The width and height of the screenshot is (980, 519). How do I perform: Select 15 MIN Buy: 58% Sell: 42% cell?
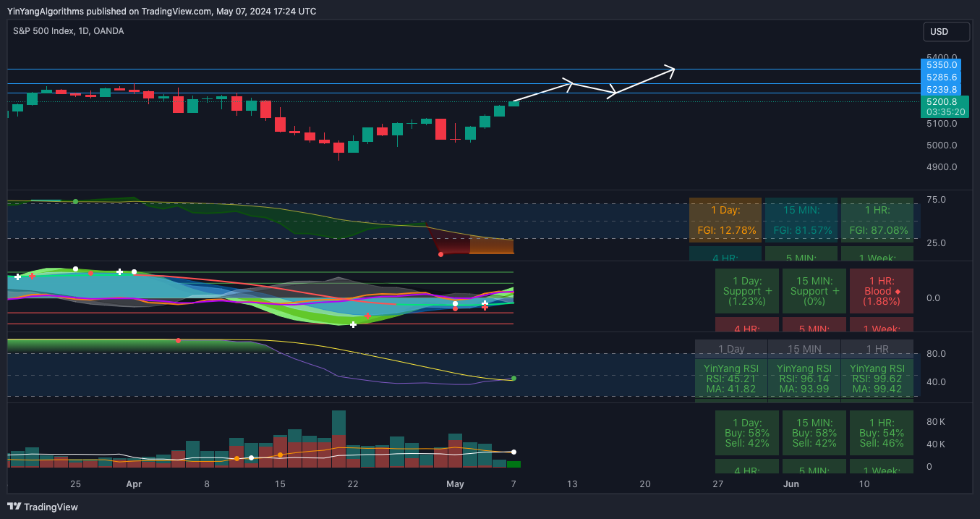click(x=814, y=433)
